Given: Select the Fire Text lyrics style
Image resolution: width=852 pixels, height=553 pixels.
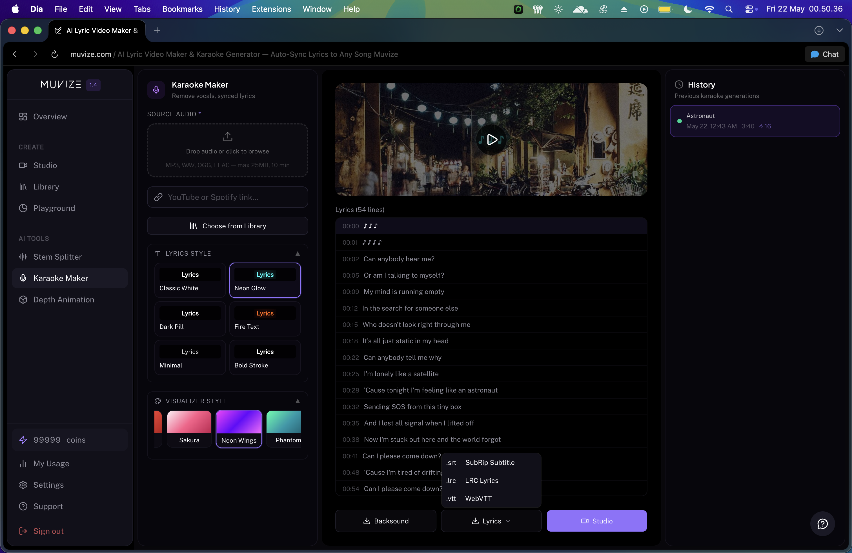Looking at the screenshot, I should [x=265, y=319].
